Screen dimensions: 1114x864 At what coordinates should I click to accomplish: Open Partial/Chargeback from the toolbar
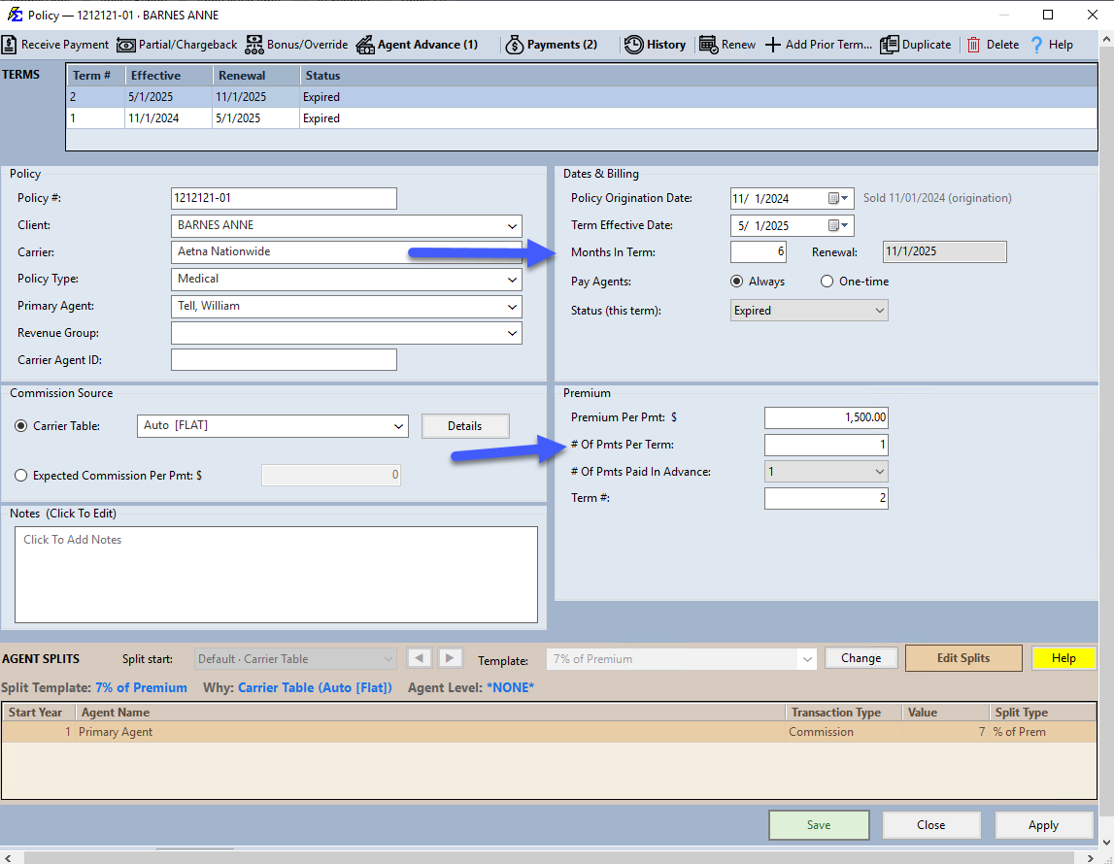pyautogui.click(x=177, y=45)
